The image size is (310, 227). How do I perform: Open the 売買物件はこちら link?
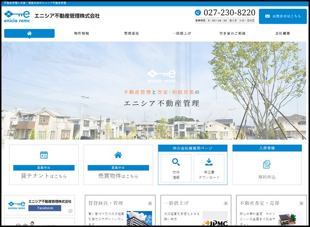[118, 176]
